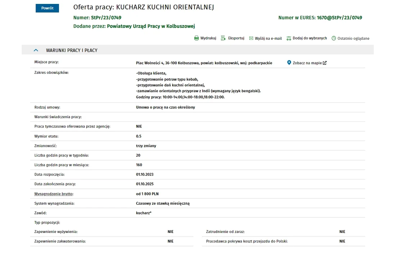This screenshot has width=400, height=258.
Task: Click the external link icon after Zobacz na mapie
Action: 325,63
